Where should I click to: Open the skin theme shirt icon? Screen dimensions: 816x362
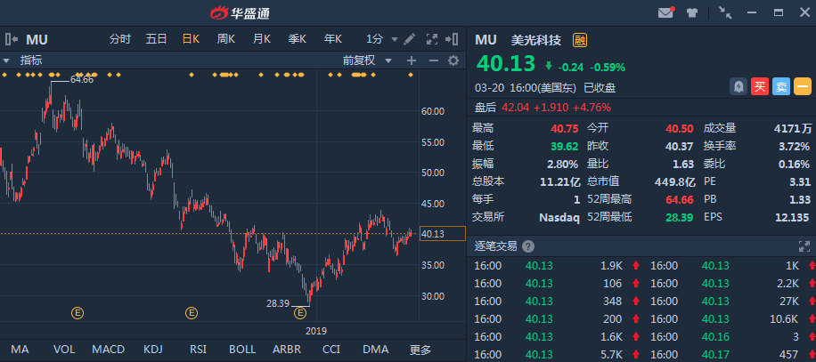(x=691, y=13)
